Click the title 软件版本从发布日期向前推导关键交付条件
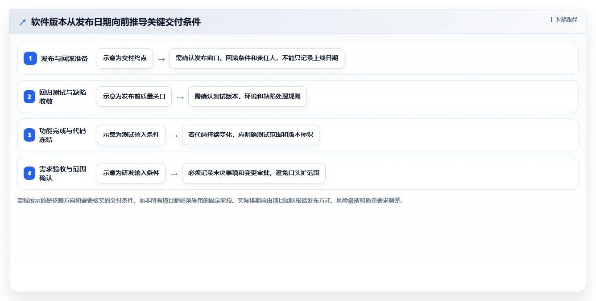The height and width of the screenshot is (301, 596). [x=116, y=22]
